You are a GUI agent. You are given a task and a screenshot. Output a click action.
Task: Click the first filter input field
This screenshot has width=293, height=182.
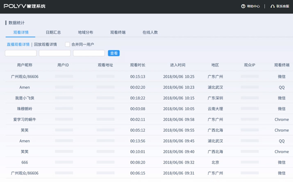(21, 53)
